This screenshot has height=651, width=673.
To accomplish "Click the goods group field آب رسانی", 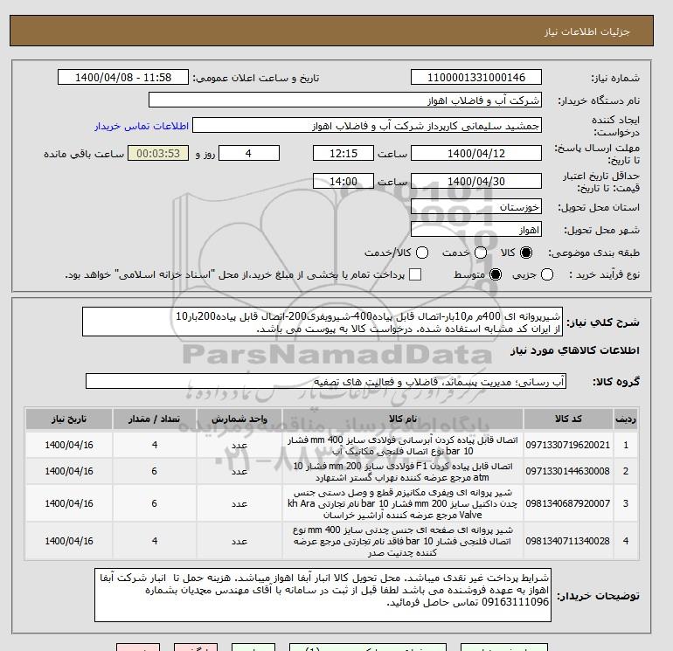I will coord(326,381).
